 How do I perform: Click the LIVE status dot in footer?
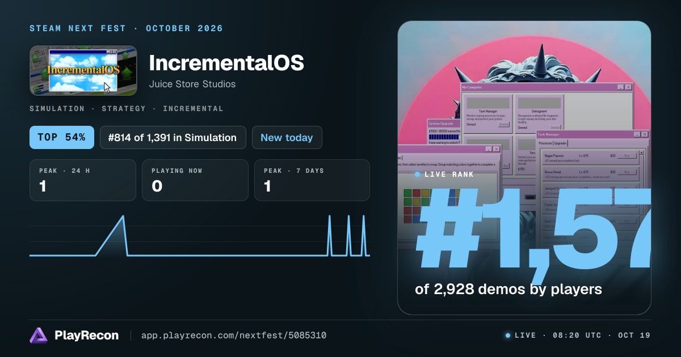coord(508,335)
